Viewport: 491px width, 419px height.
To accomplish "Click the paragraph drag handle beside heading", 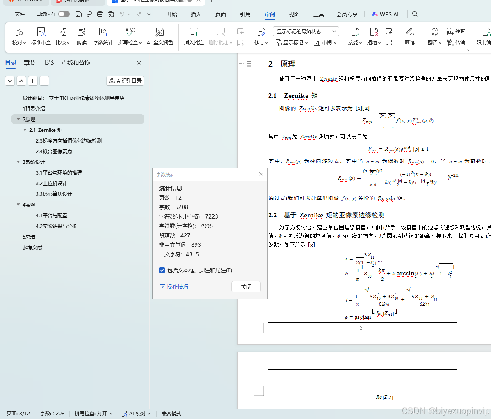I will click(x=249, y=64).
